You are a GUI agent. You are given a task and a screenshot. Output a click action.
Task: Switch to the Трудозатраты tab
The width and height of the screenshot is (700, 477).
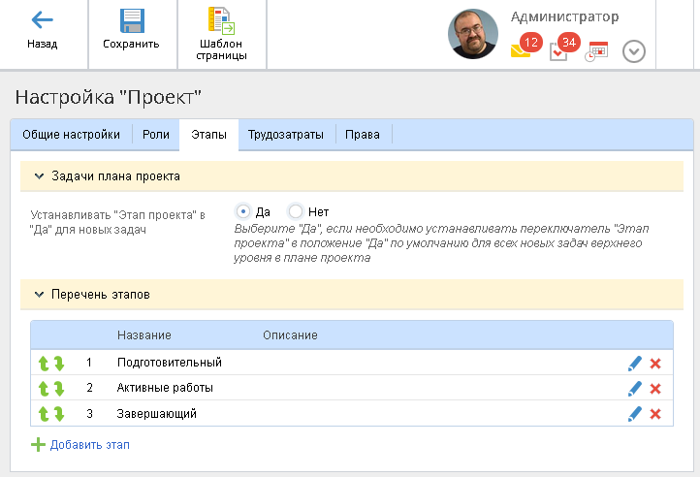point(285,135)
